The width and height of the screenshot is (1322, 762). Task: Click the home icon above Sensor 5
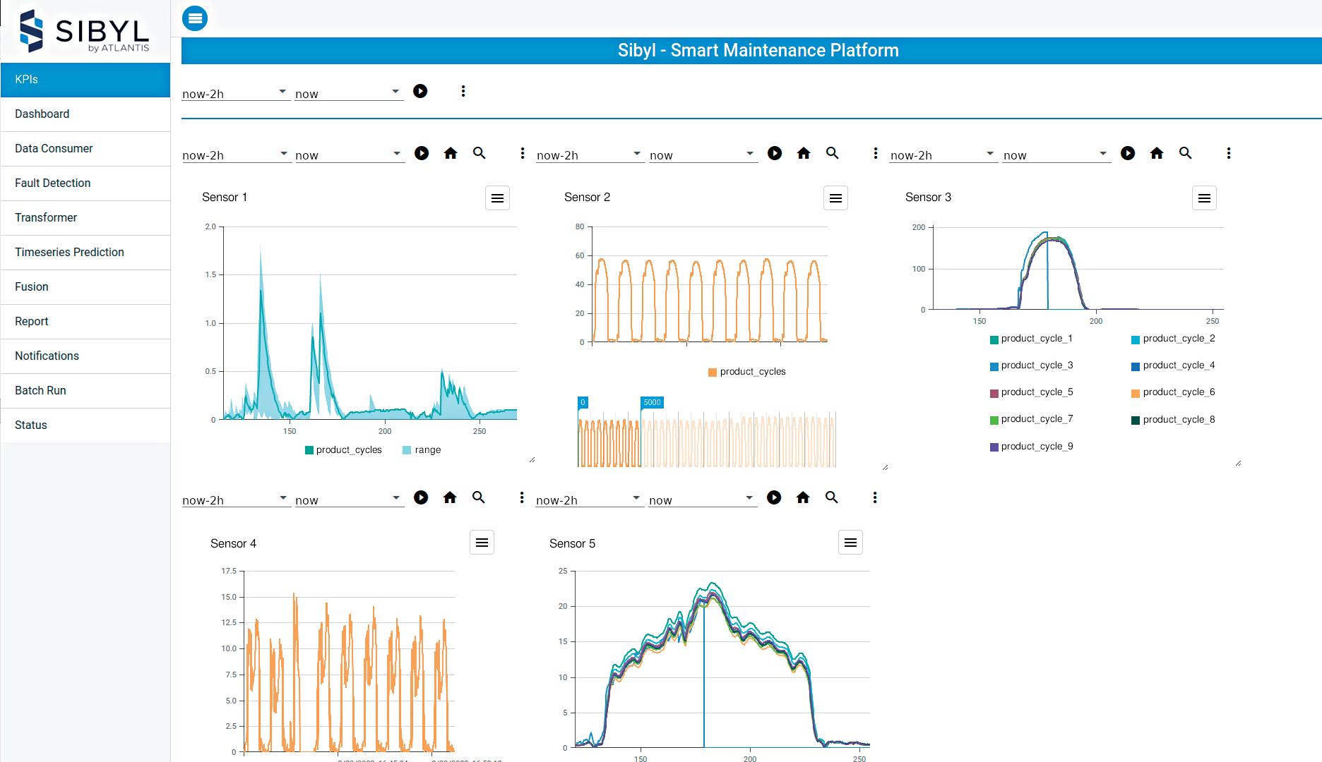pyautogui.click(x=803, y=497)
